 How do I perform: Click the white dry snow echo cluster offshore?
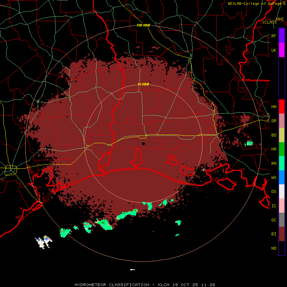coord(44,242)
